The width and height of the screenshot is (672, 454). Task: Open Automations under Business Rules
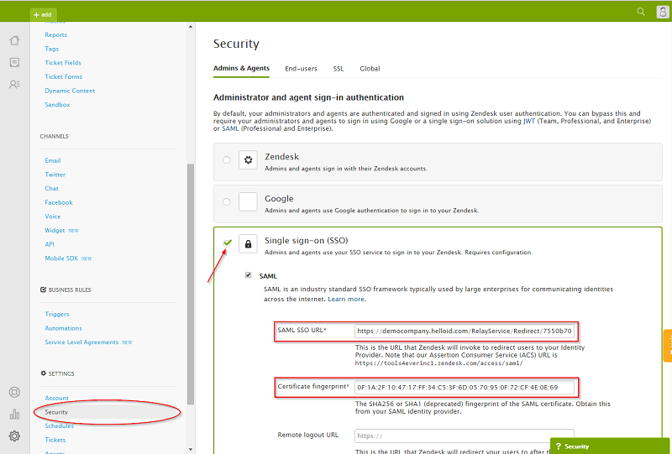[x=64, y=328]
